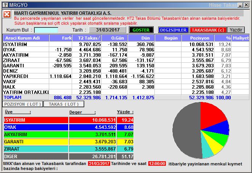This screenshot has height=173, width=252.
Task: Select the DENIZ row name
Action: (x=10, y=71)
